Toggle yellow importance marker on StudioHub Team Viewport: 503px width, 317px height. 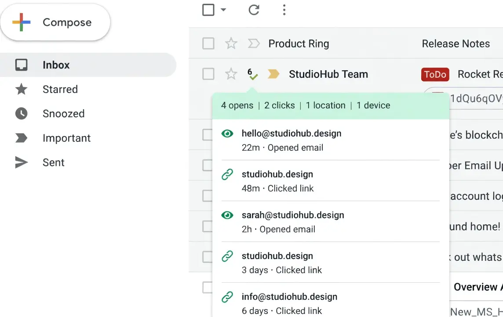[x=273, y=74]
